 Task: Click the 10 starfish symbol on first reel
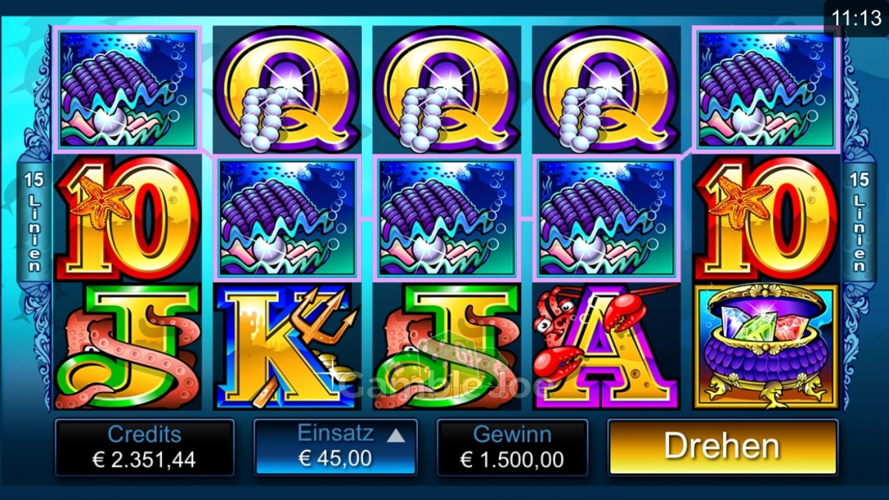128,219
